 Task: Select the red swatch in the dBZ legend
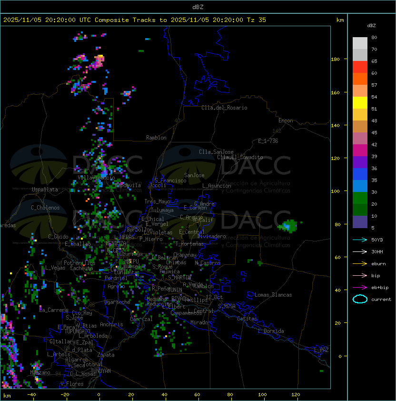point(360,67)
